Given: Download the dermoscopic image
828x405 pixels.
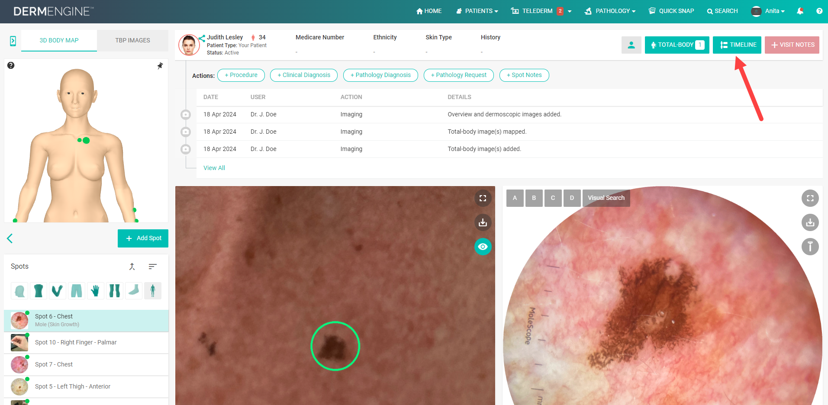Looking at the screenshot, I should [810, 222].
